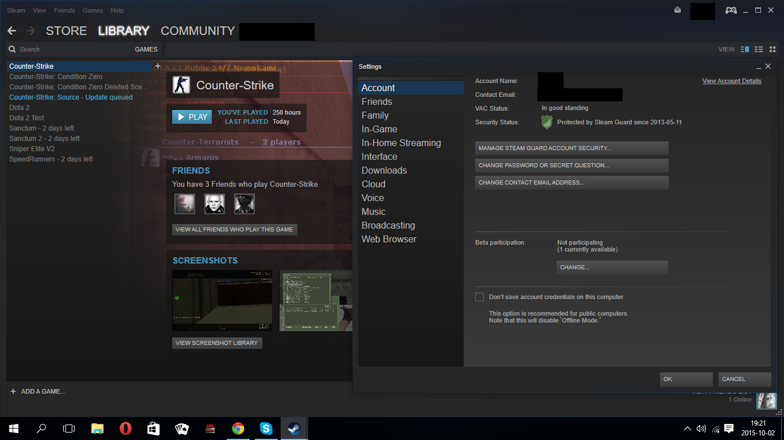This screenshot has height=440, width=784.
Task: Open Skype from the taskbar
Action: [x=266, y=429]
